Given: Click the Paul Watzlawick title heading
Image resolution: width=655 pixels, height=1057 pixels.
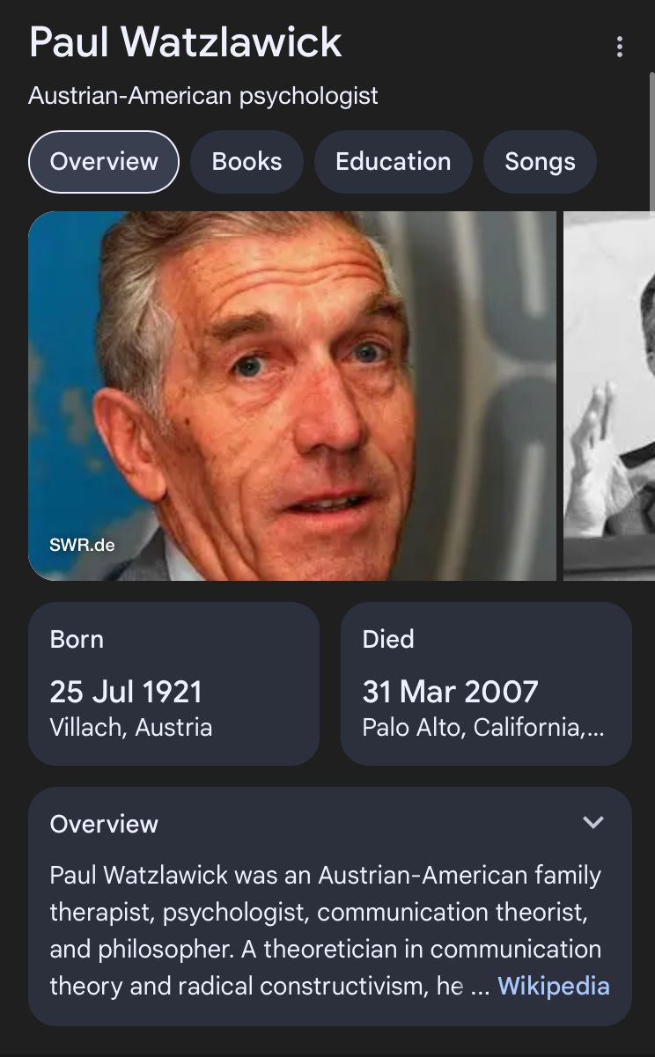Looking at the screenshot, I should [186, 42].
